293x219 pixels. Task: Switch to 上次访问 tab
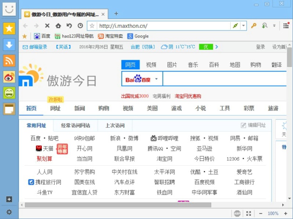coord(115,125)
